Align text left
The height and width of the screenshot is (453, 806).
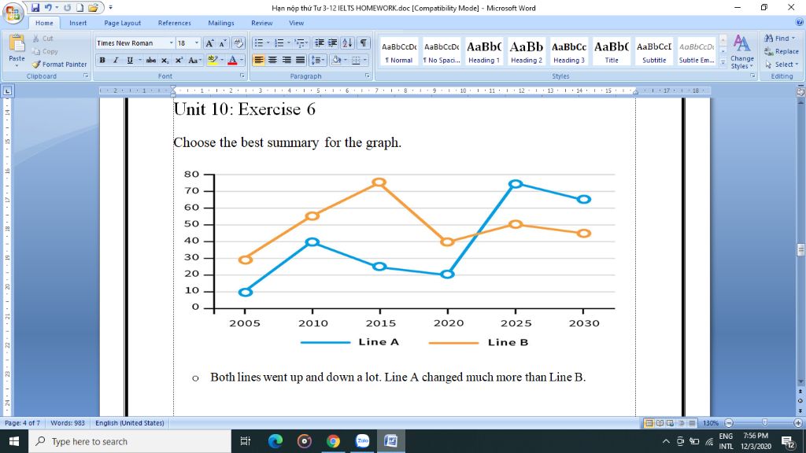[x=258, y=60]
